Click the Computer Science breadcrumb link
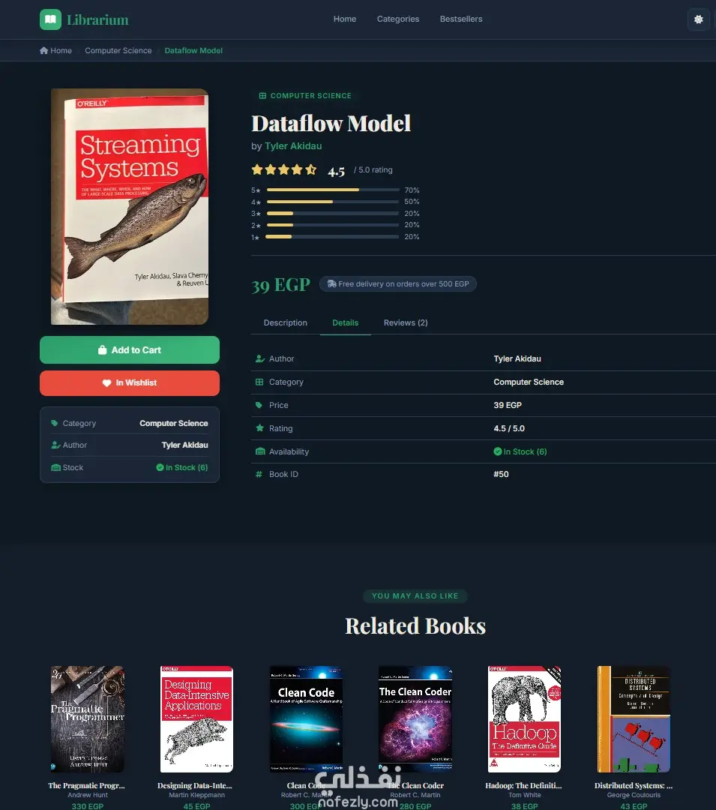Viewport: 716px width, 810px height. click(x=118, y=51)
